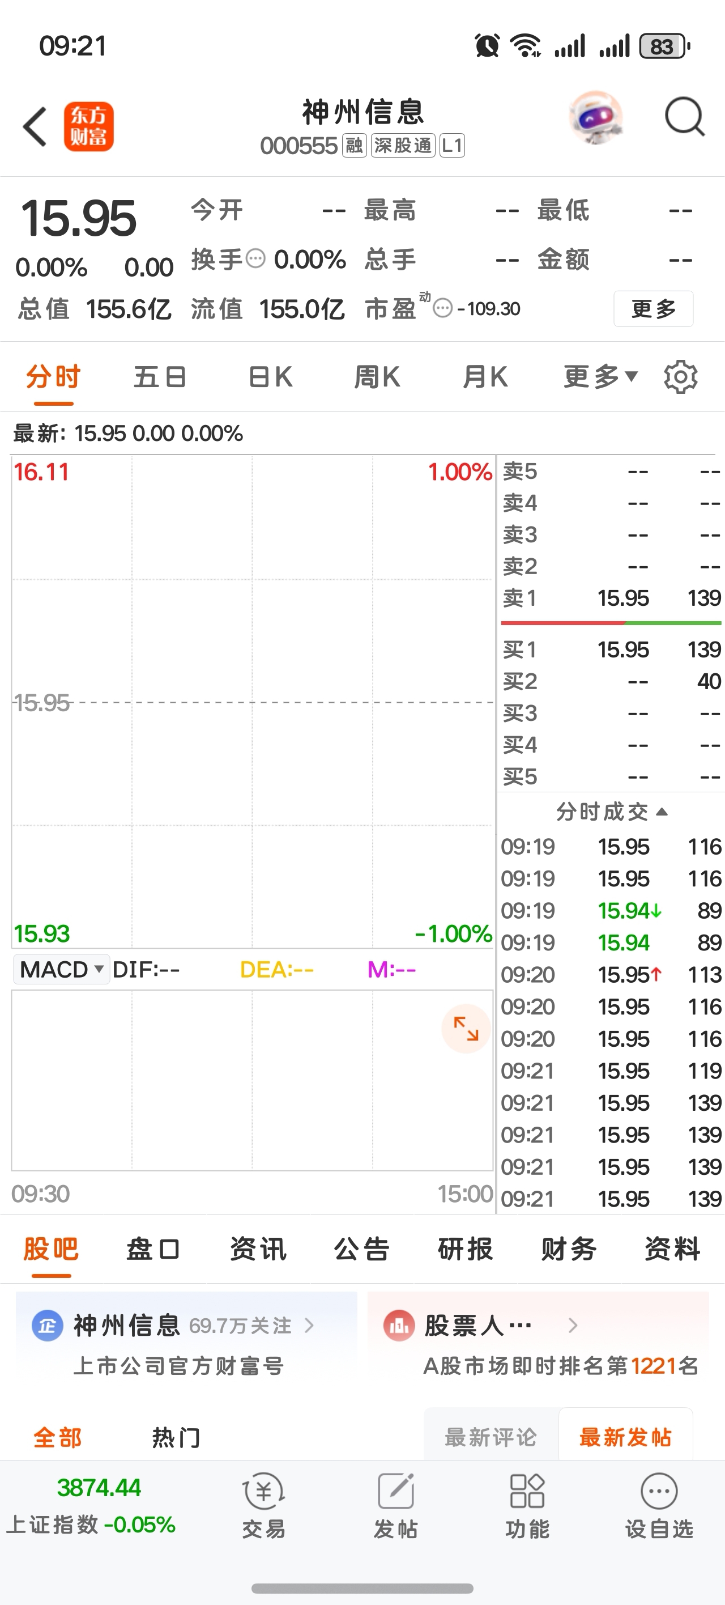The image size is (725, 1605).
Task: Tap the 发帖 compose post icon
Action: click(395, 1492)
